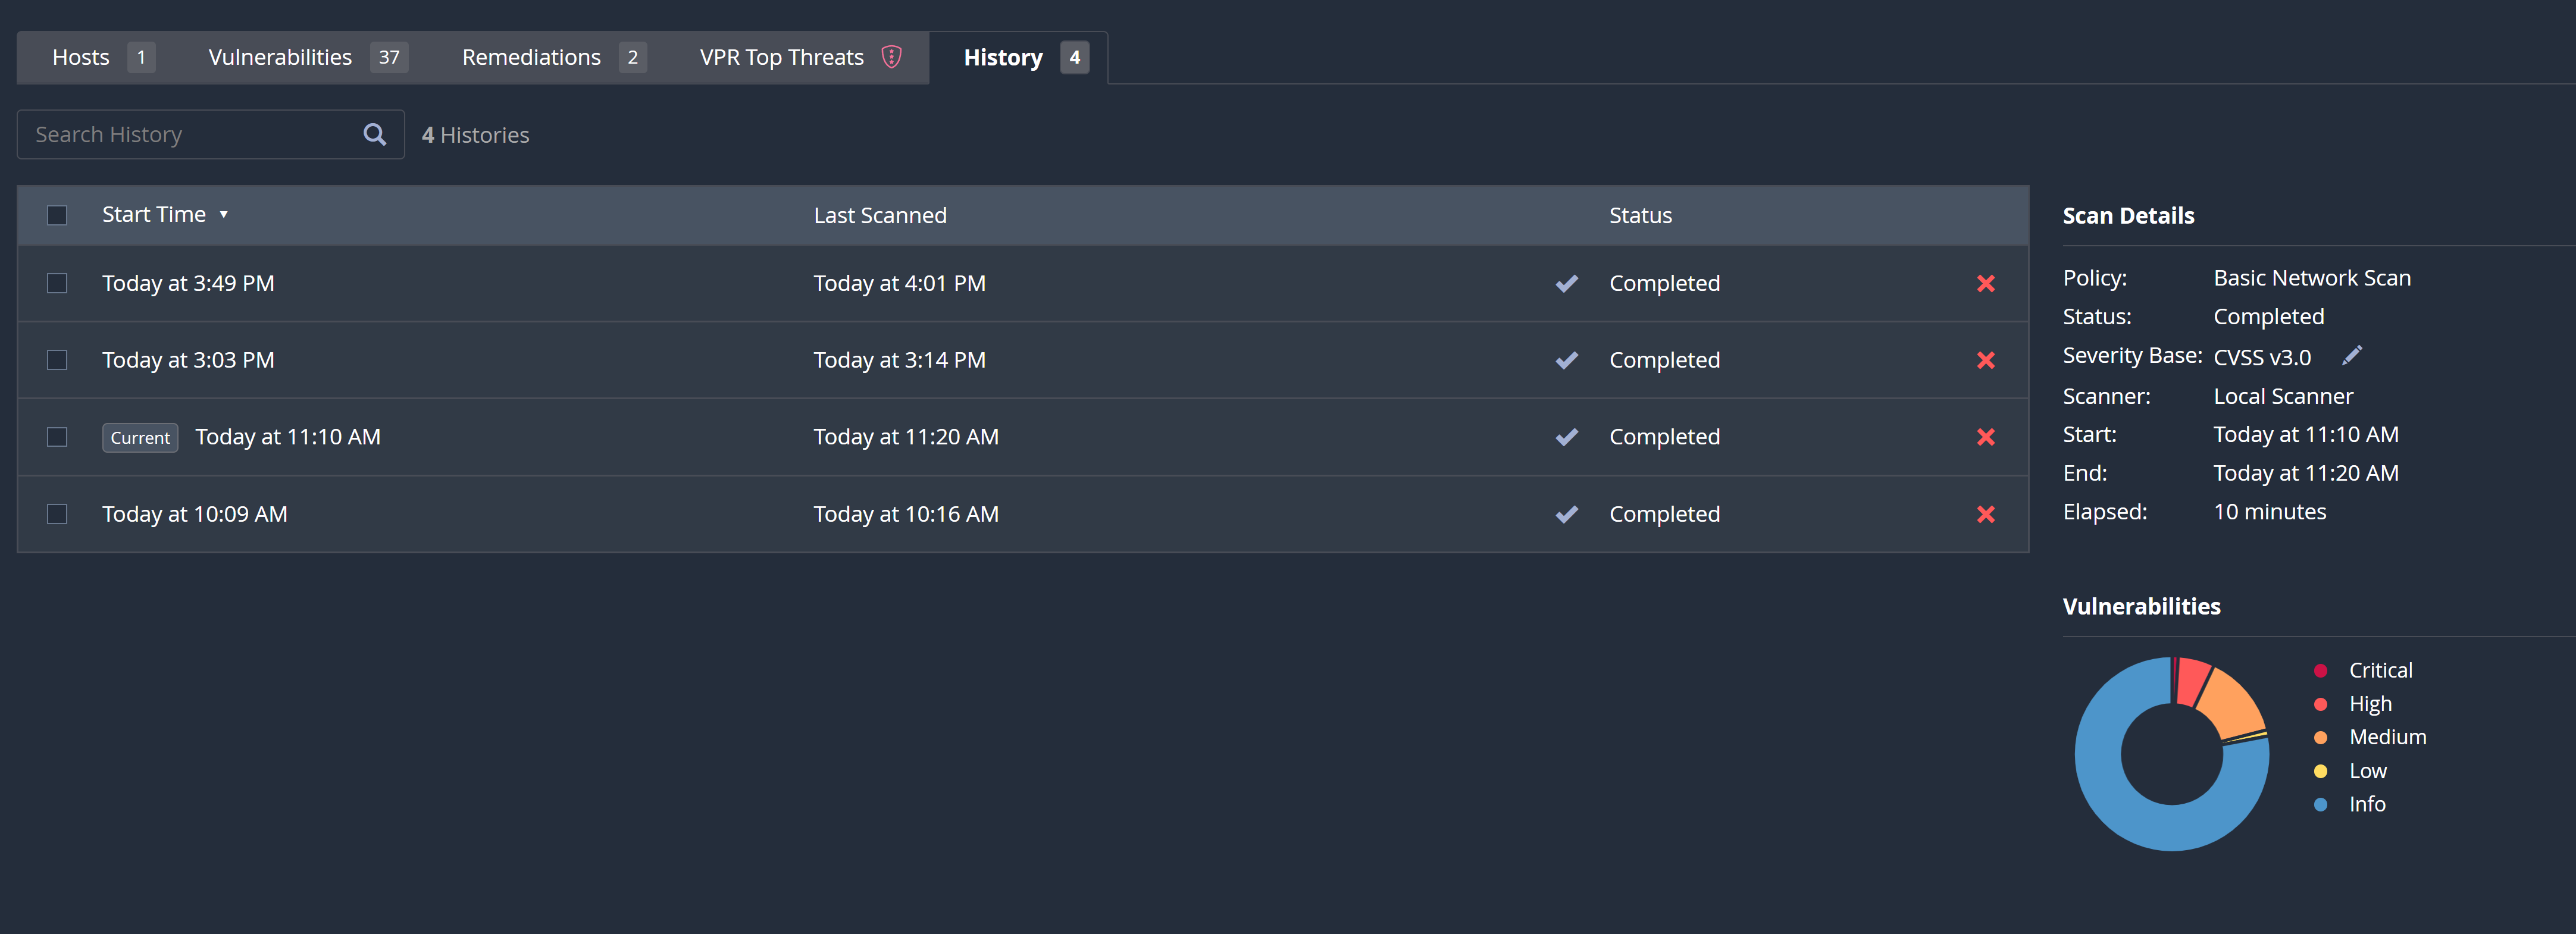This screenshot has width=2576, height=934.
Task: Click inside the Search History field
Action: point(180,133)
